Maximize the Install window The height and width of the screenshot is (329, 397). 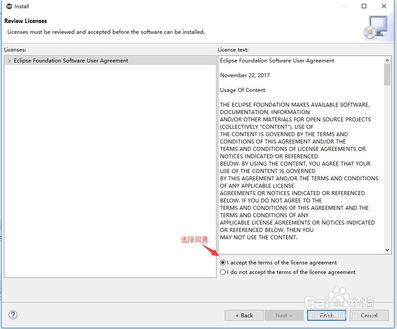364,6
